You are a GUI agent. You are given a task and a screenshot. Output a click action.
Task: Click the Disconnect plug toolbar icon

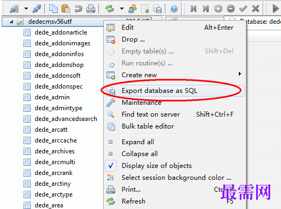click(37, 9)
